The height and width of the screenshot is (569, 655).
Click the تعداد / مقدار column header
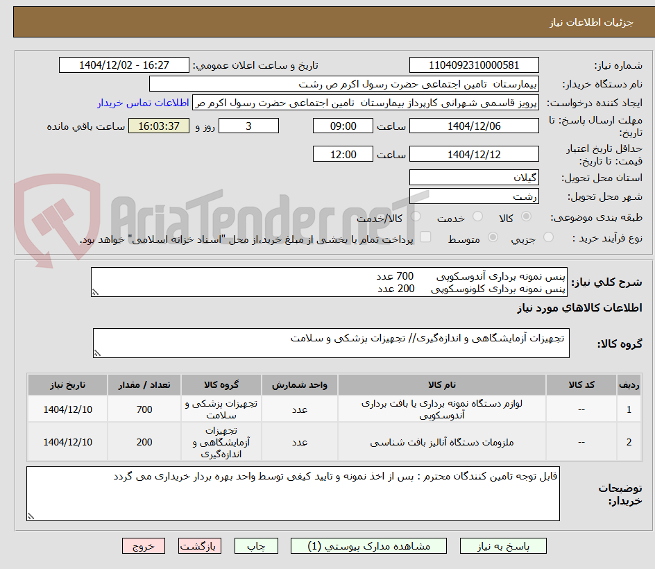[x=144, y=384]
